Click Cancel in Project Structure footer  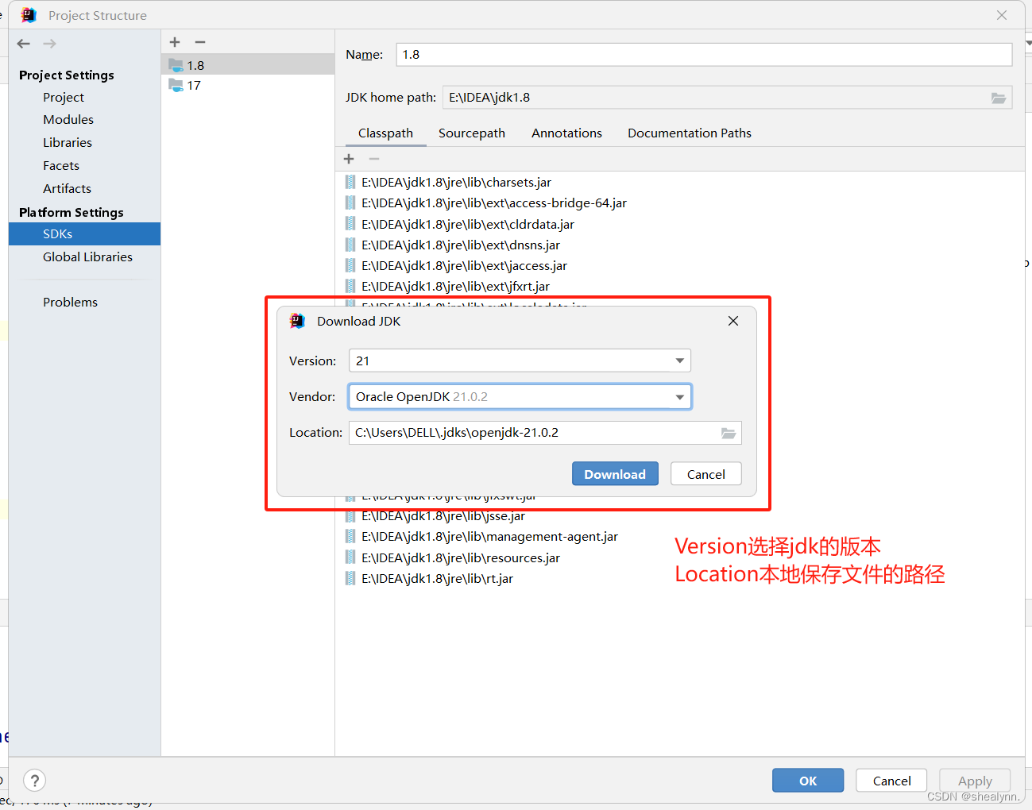891,781
